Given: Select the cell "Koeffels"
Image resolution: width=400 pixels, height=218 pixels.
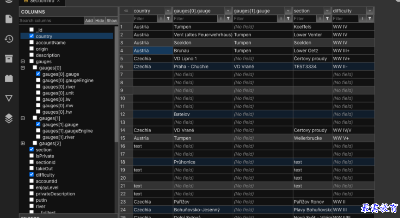Looking at the screenshot, I should point(312,27).
